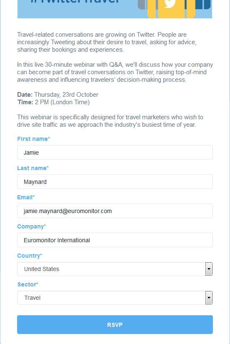Click the Email label text
Screen dimensions: 230x344
coord(26,197)
